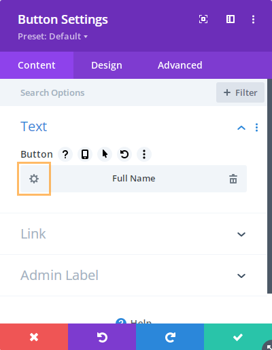Open the dynamic content gear settings
Image resolution: width=272 pixels, height=350 pixels.
pyautogui.click(x=34, y=179)
